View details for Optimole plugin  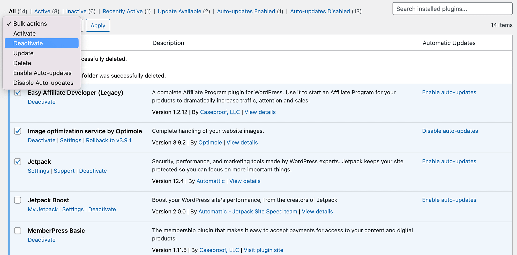click(x=242, y=142)
